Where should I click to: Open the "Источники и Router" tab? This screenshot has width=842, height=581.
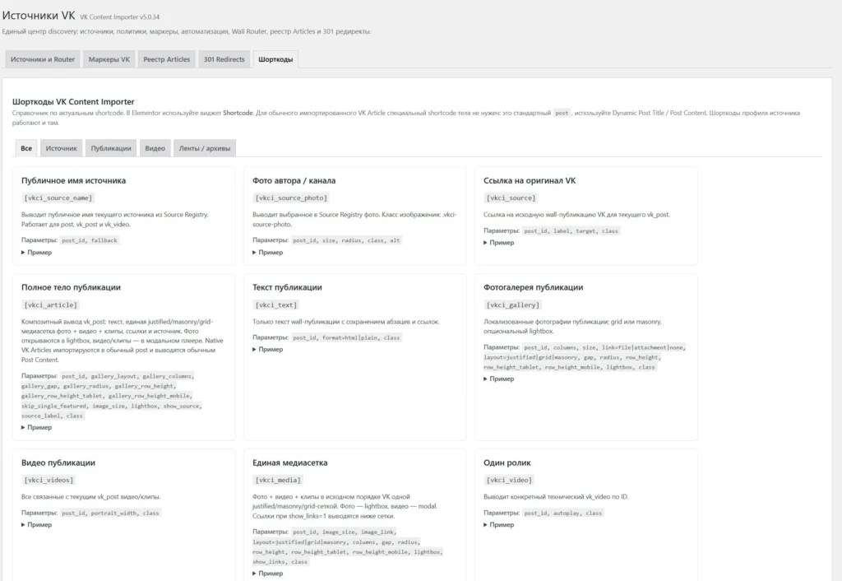[43, 59]
